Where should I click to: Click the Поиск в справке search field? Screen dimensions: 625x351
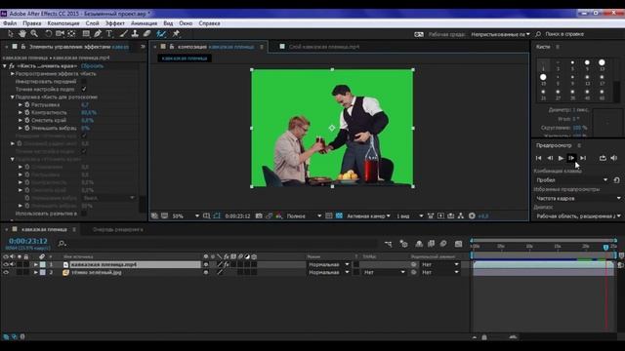[x=564, y=34]
